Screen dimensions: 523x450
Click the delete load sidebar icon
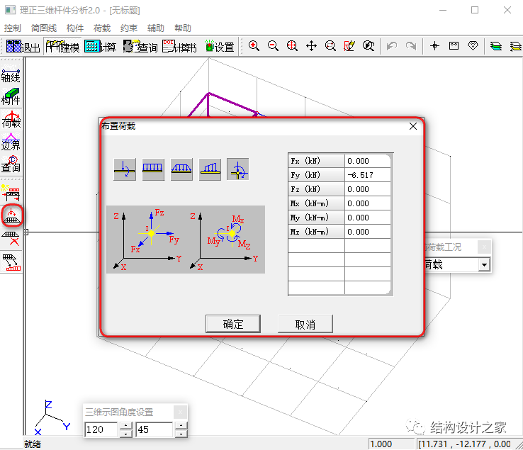click(x=11, y=238)
